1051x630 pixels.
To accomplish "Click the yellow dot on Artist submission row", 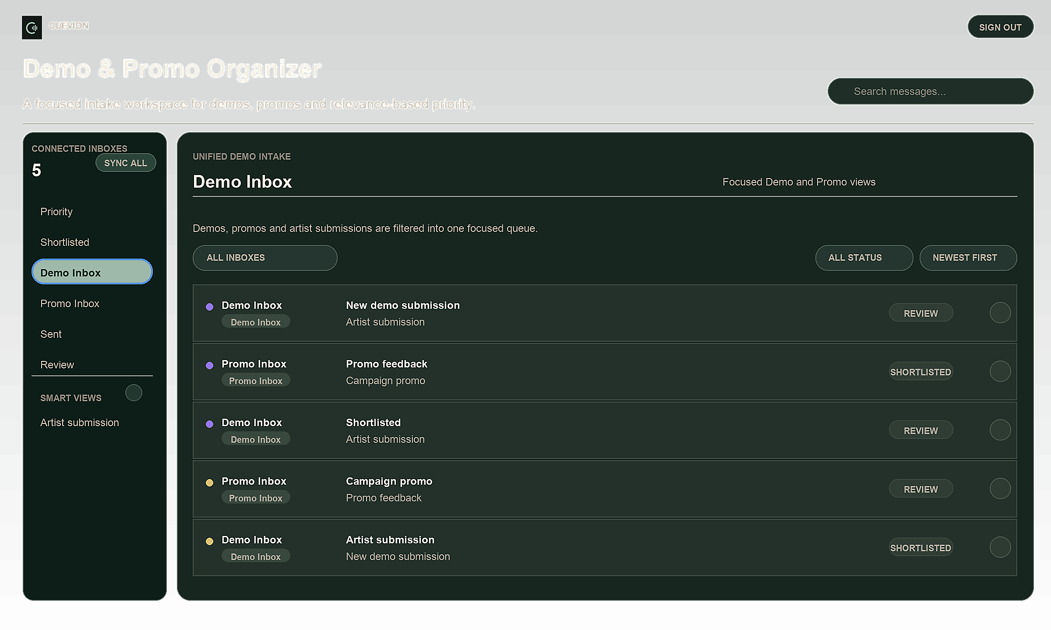I will (210, 541).
